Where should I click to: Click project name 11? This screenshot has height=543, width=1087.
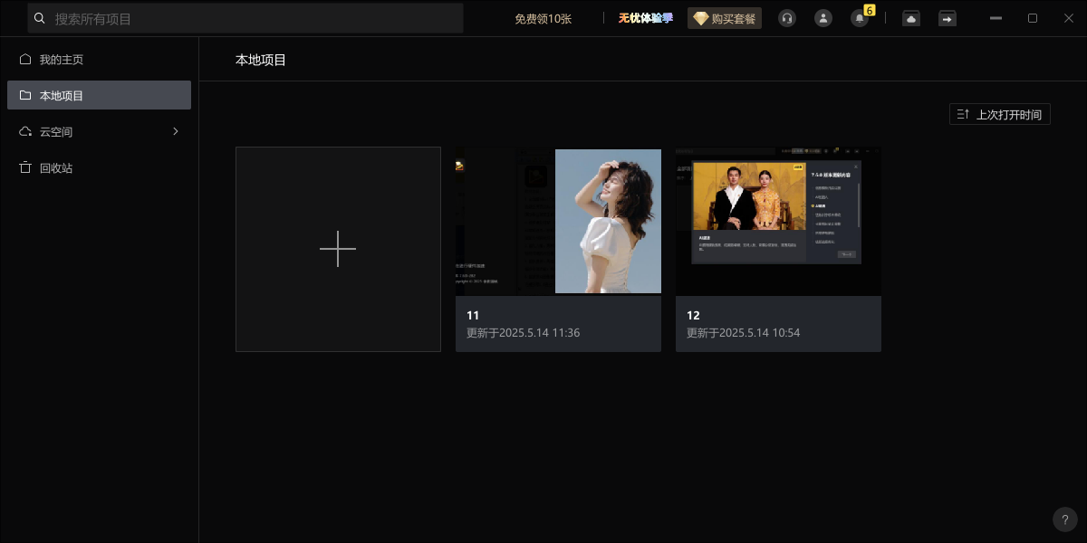pyautogui.click(x=473, y=315)
